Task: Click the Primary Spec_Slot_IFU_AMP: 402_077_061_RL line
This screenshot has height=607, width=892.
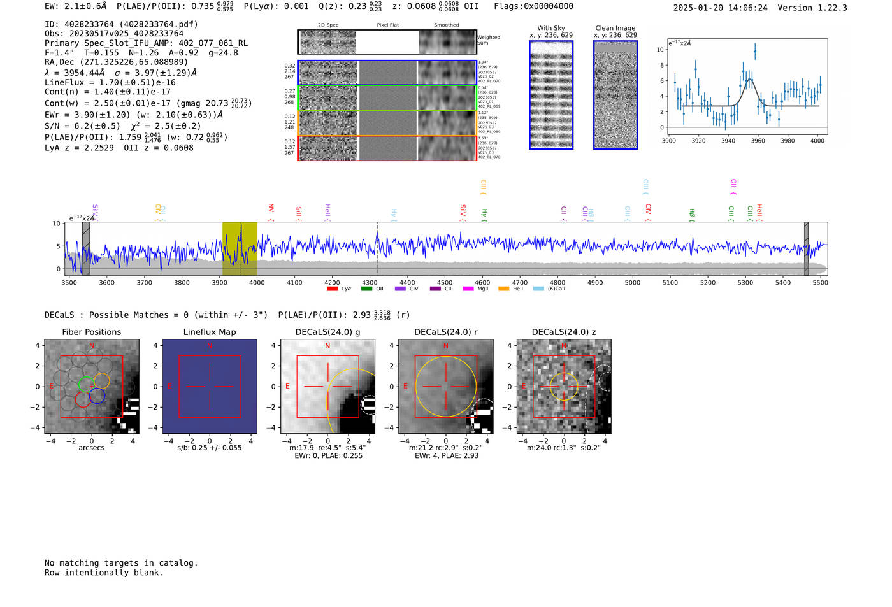Action: pos(147,43)
